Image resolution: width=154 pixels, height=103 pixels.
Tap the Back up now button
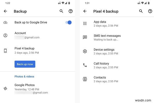(25, 64)
